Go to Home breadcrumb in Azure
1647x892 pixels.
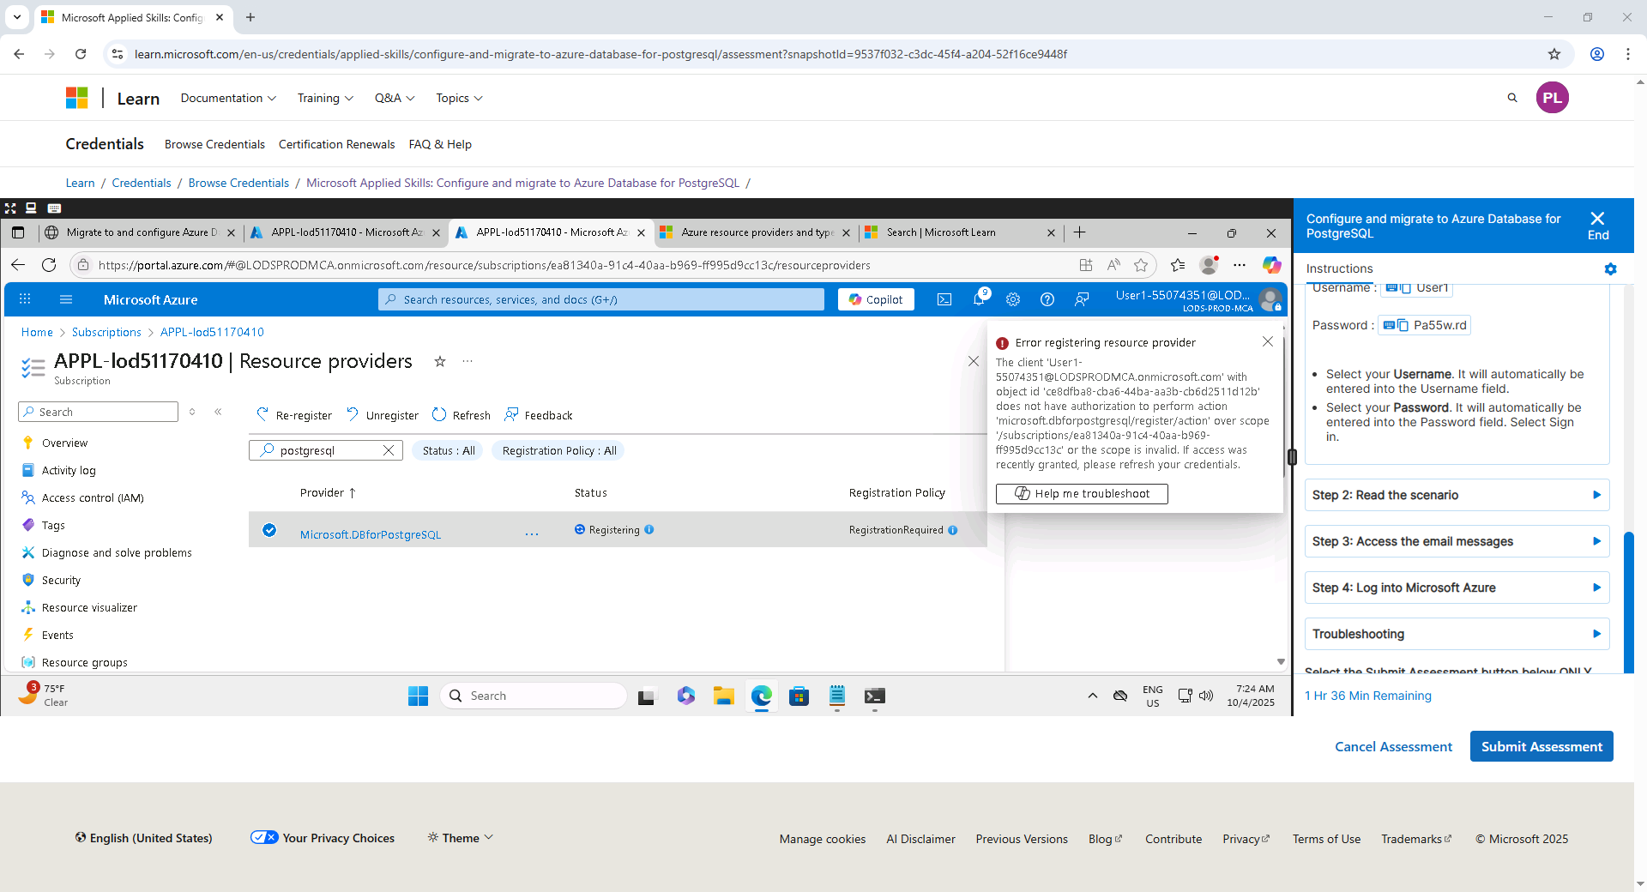tap(37, 332)
